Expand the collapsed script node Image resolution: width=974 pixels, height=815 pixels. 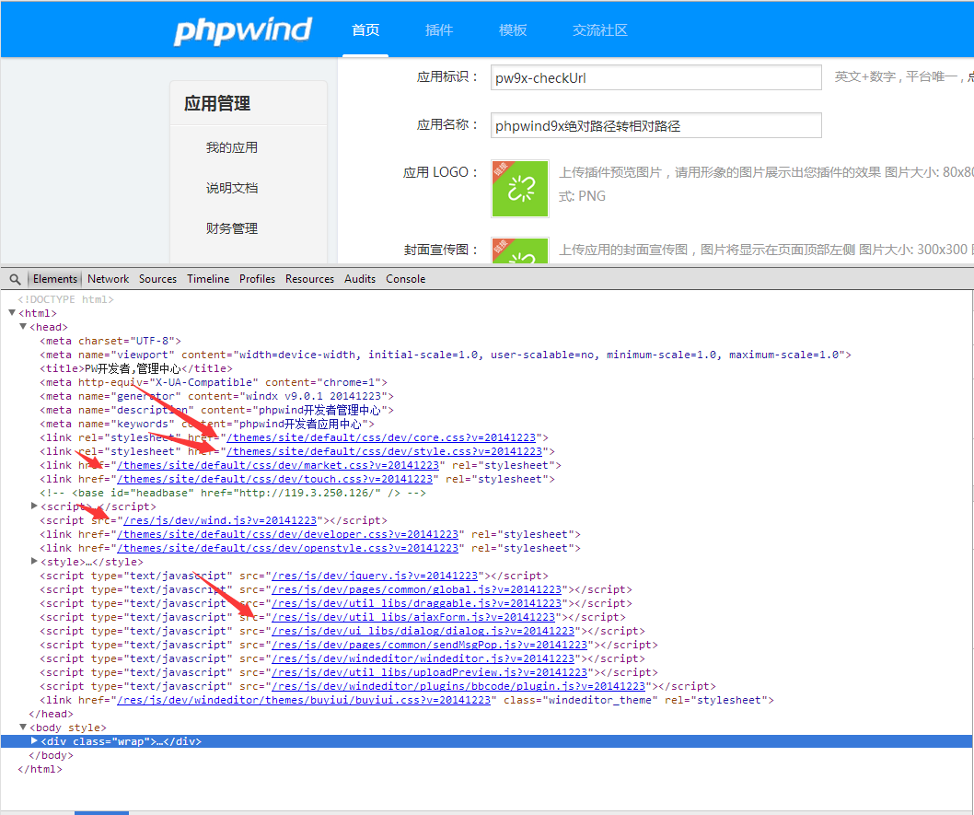pos(34,506)
